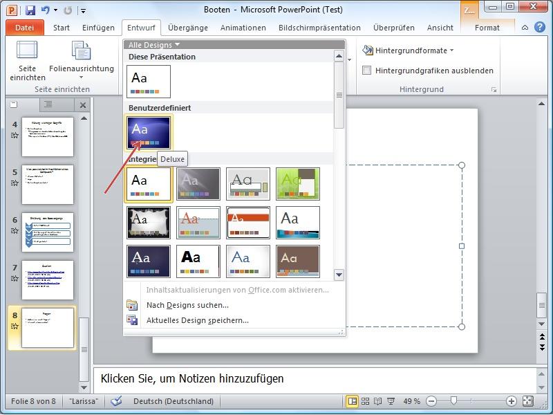553x415 pixels.
Task: Click the Deutsch (Deutschland) language button
Action: 174,401
